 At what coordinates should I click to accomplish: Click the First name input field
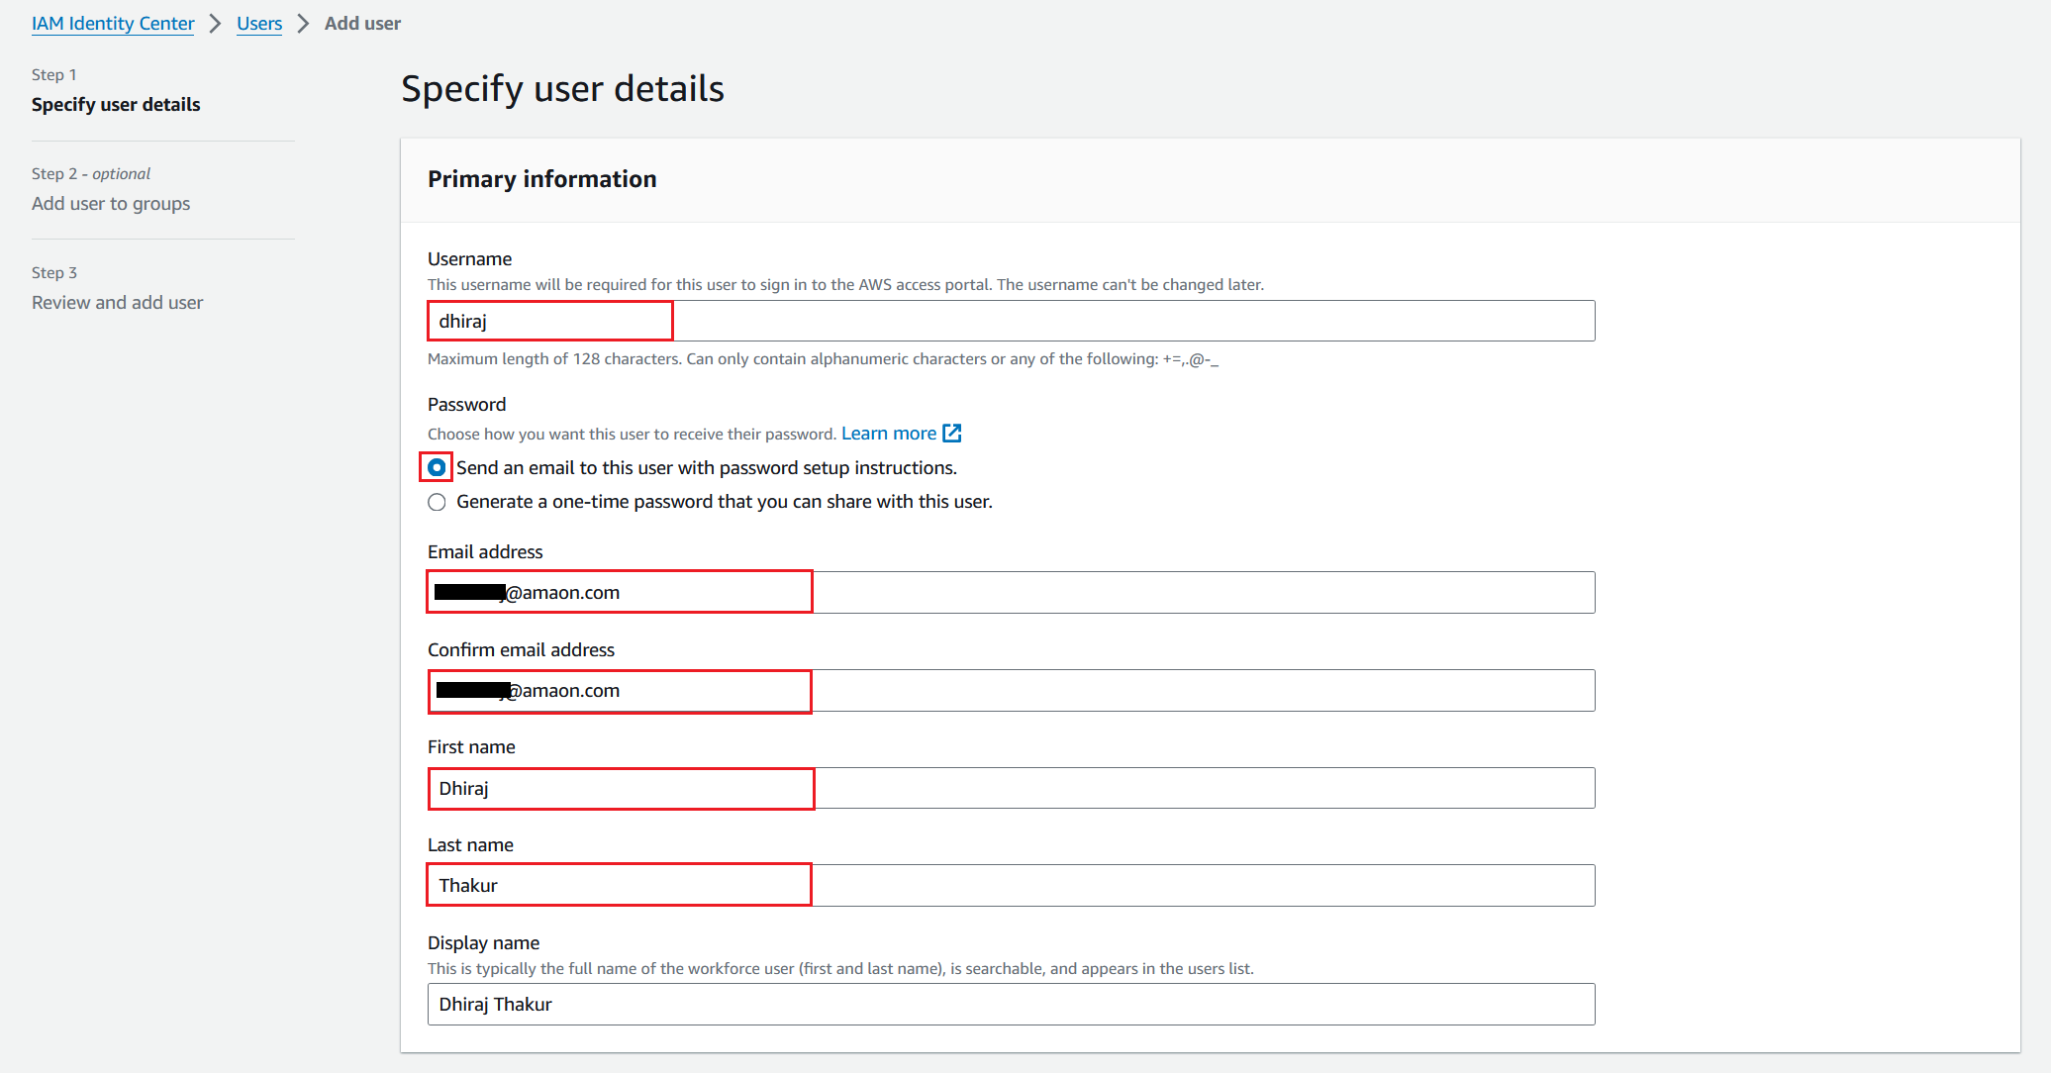coord(1010,788)
